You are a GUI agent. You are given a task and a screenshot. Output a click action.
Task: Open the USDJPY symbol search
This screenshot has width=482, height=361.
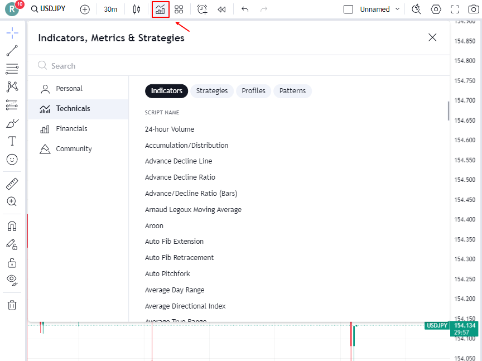[x=49, y=9]
